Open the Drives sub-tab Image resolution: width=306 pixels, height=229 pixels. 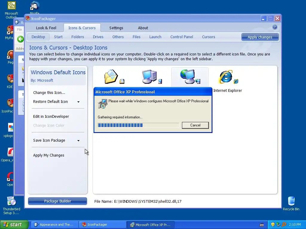98,37
